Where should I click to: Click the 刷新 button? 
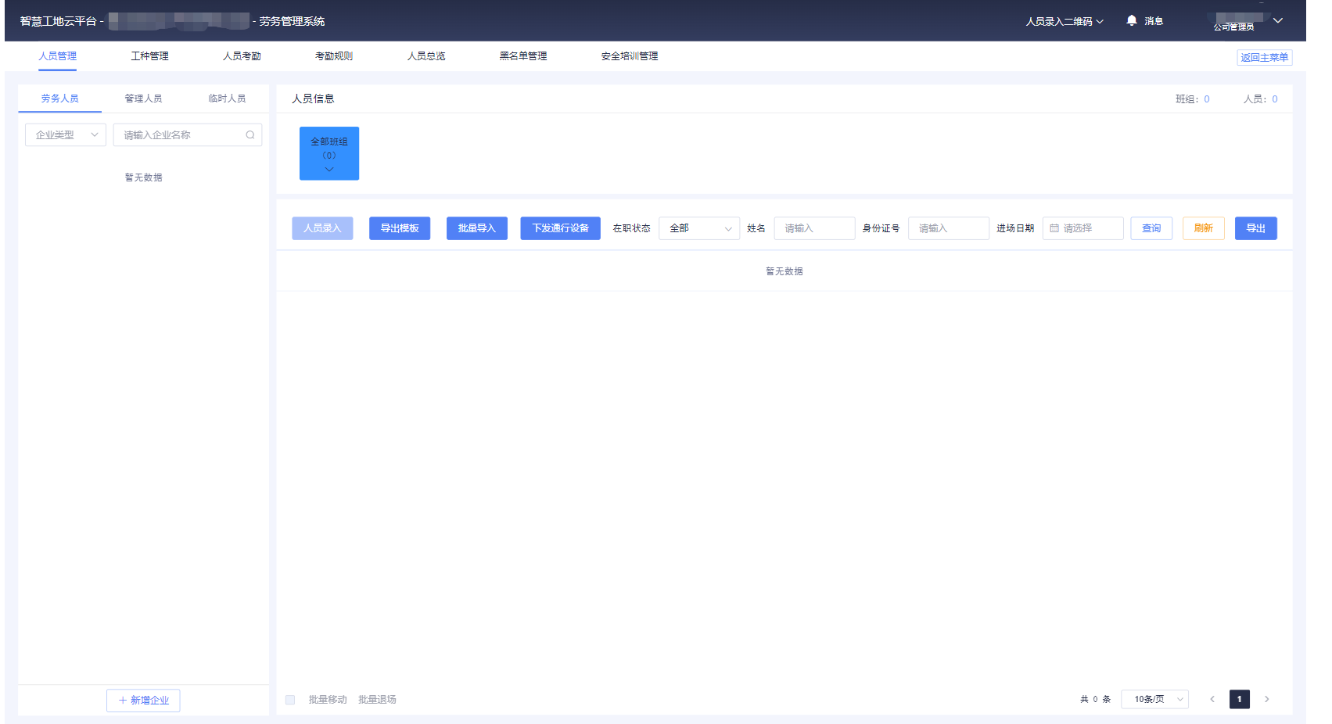coord(1204,228)
